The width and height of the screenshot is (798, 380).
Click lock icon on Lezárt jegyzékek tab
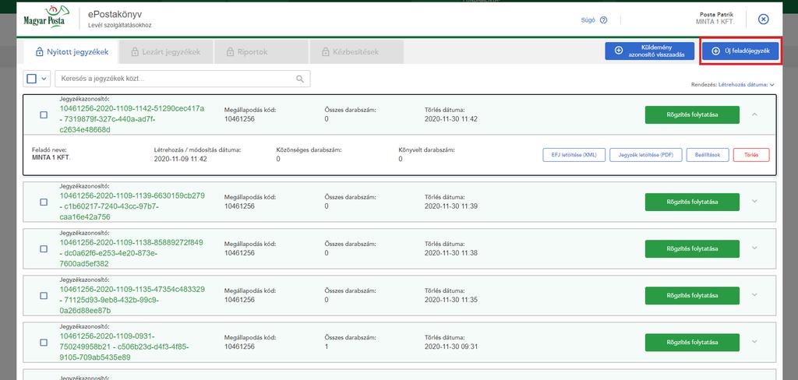tap(135, 52)
